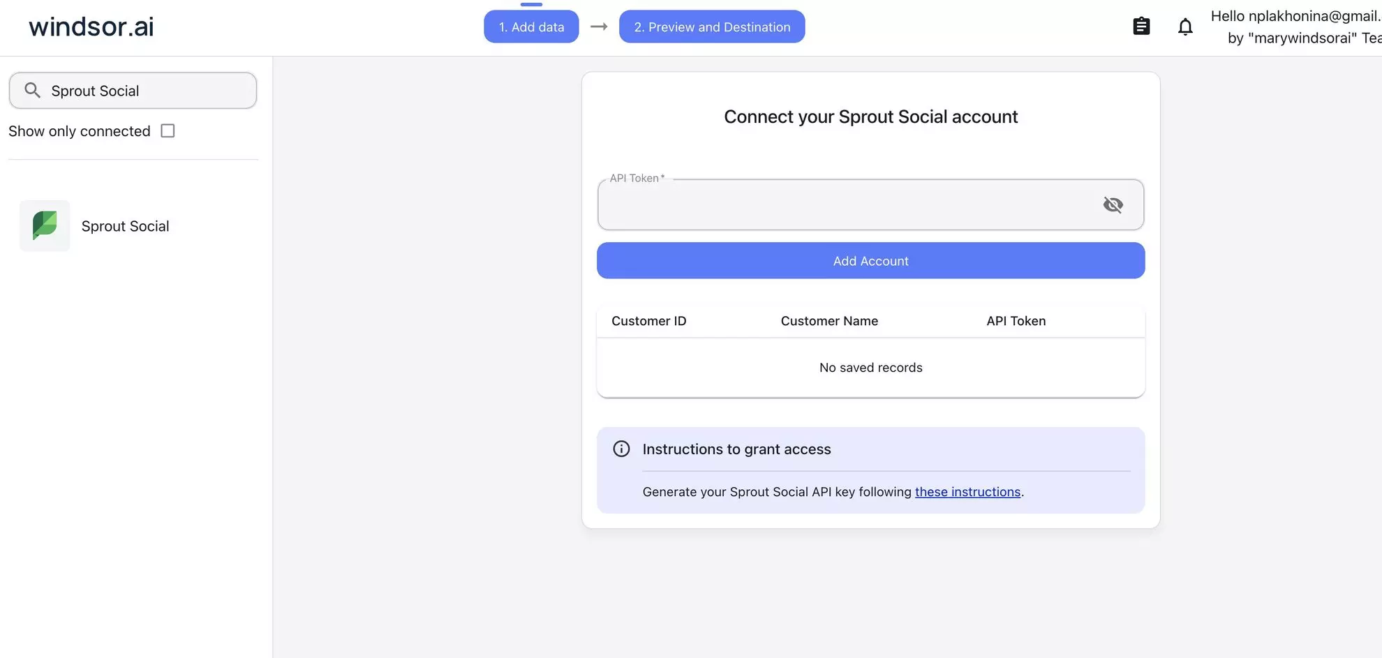Click the windsor.ai logo

tap(90, 26)
